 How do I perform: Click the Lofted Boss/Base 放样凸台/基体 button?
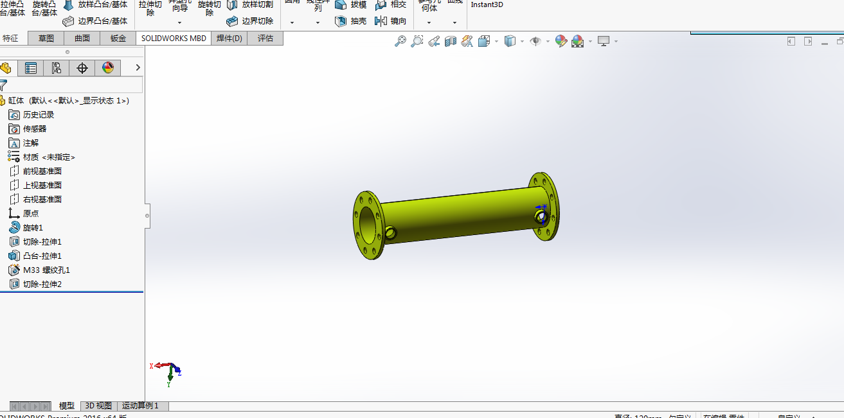[95, 4]
